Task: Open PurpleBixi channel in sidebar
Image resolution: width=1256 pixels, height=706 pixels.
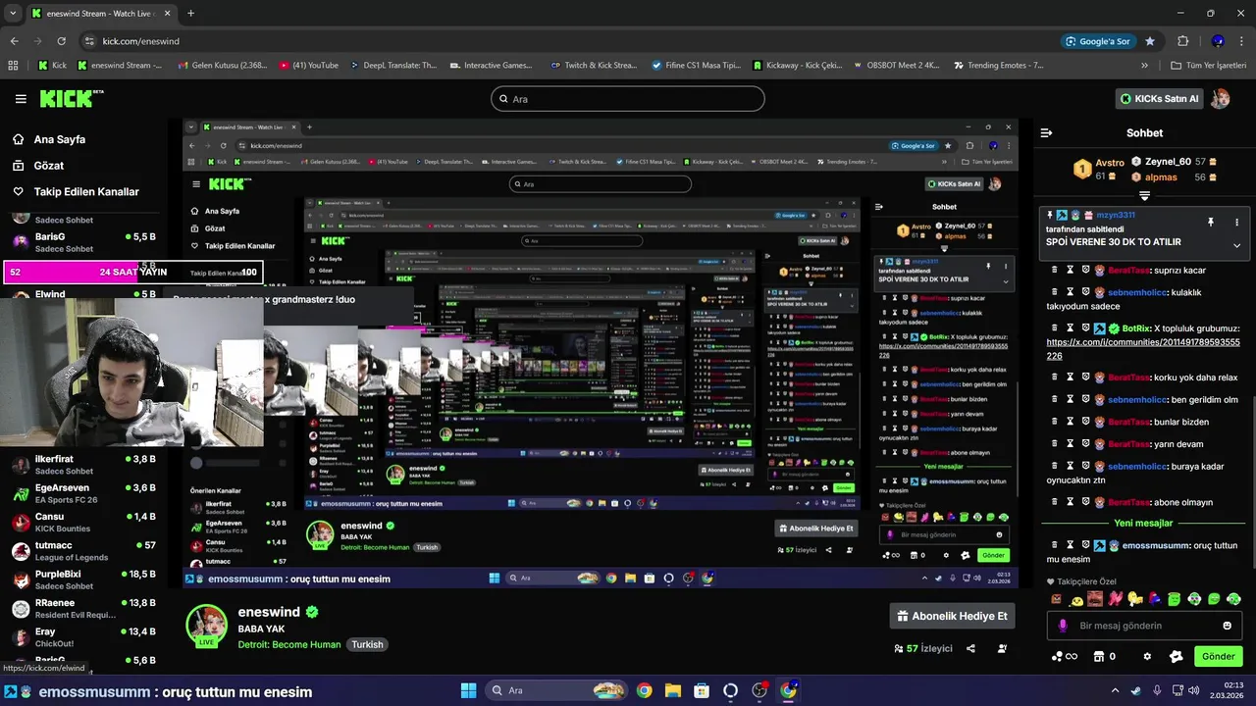Action: (x=83, y=580)
